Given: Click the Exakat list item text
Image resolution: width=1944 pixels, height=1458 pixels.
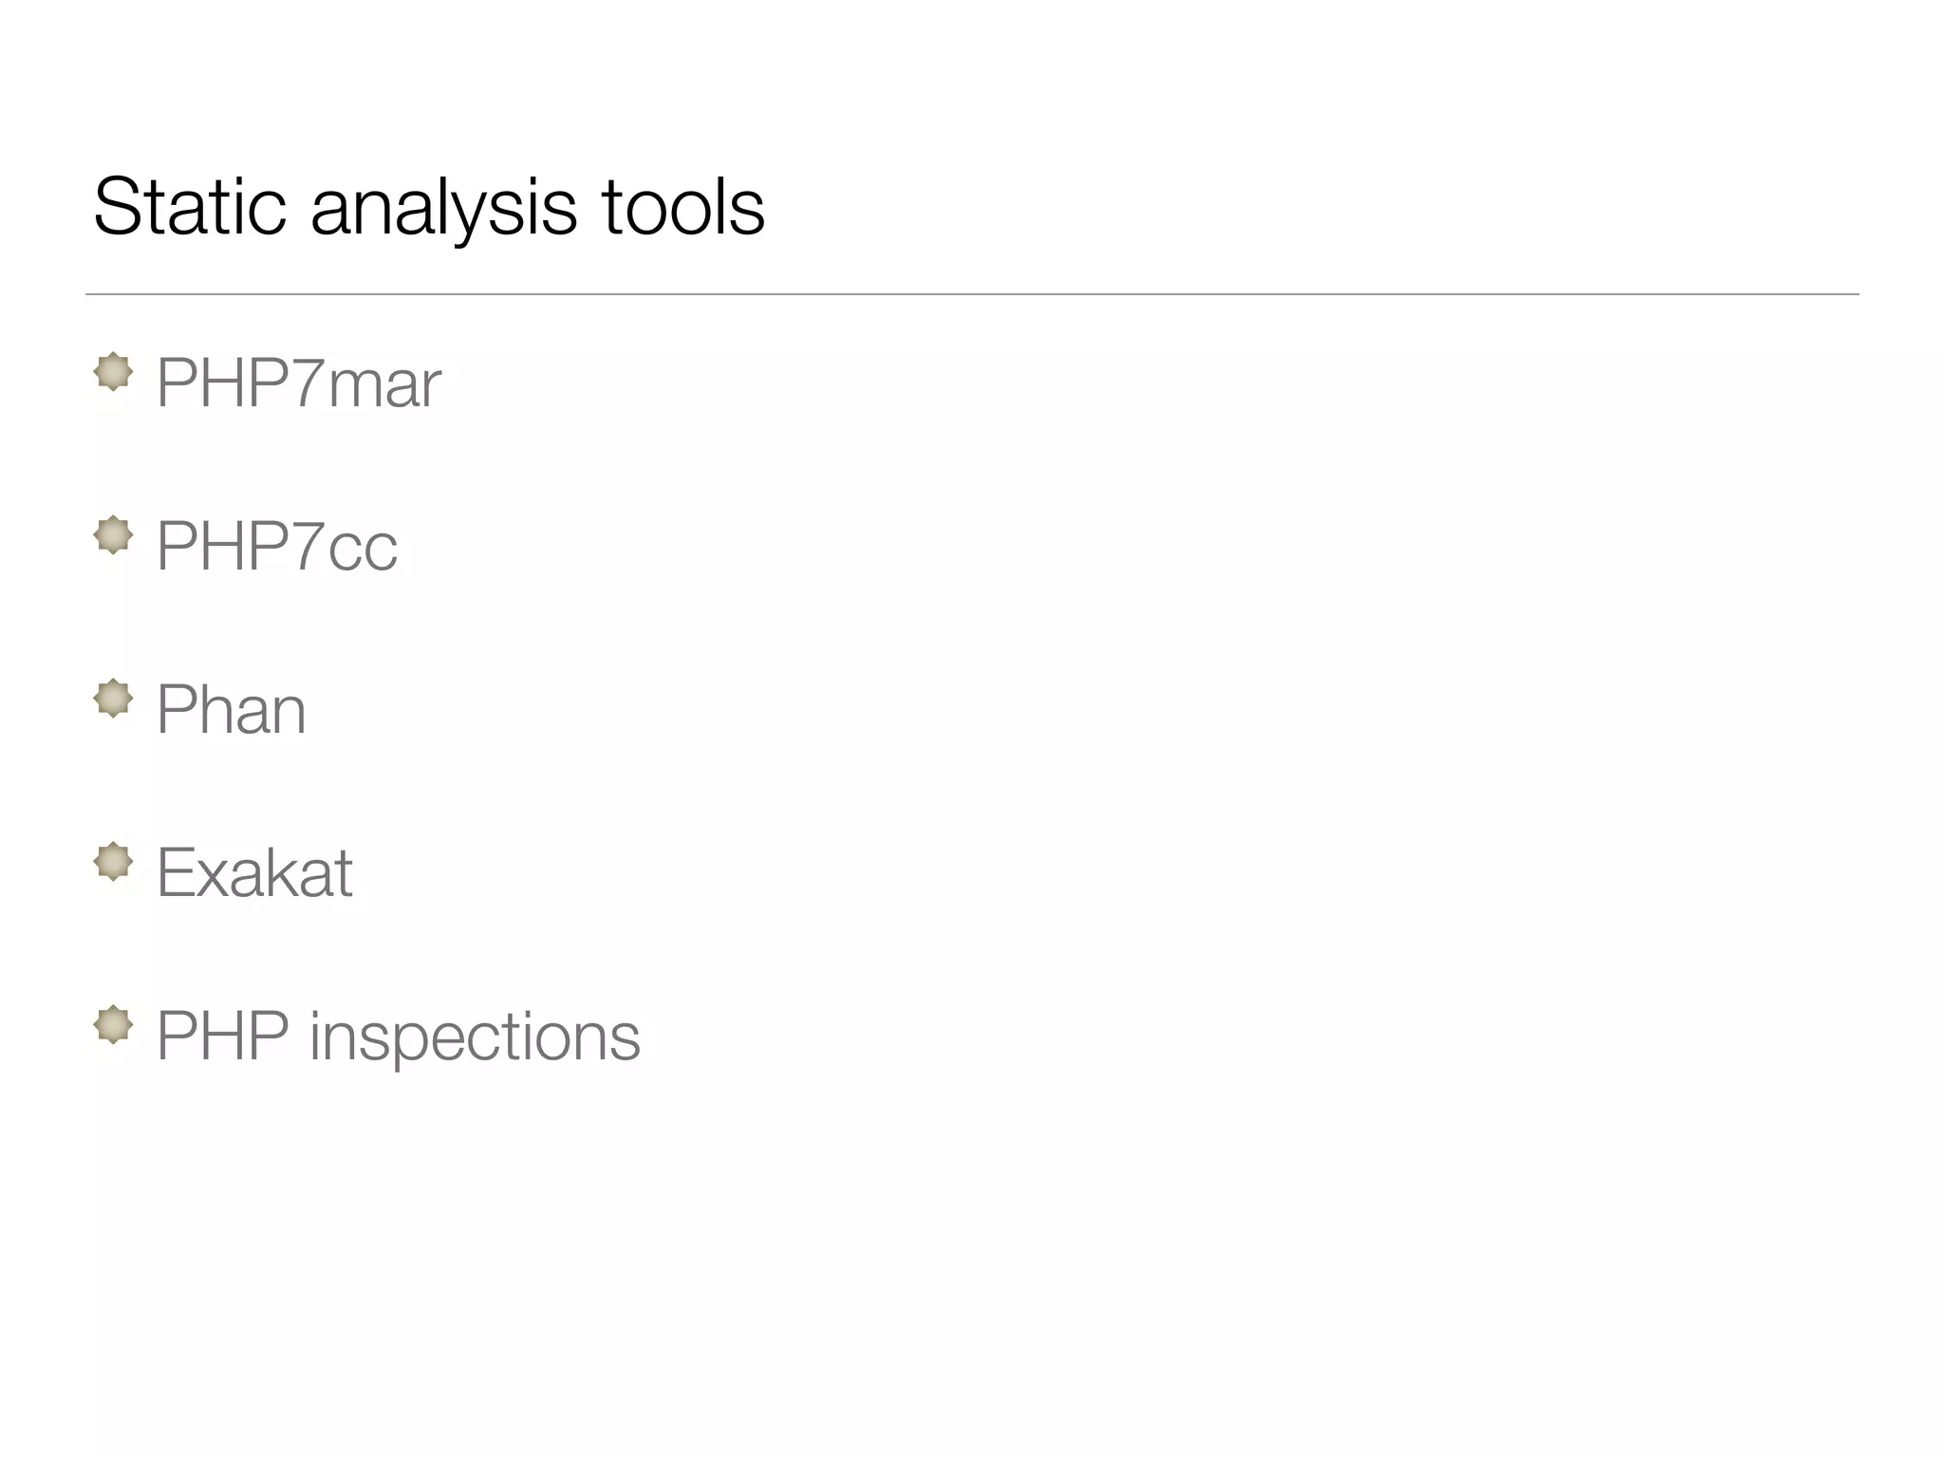Looking at the screenshot, I should click(253, 872).
